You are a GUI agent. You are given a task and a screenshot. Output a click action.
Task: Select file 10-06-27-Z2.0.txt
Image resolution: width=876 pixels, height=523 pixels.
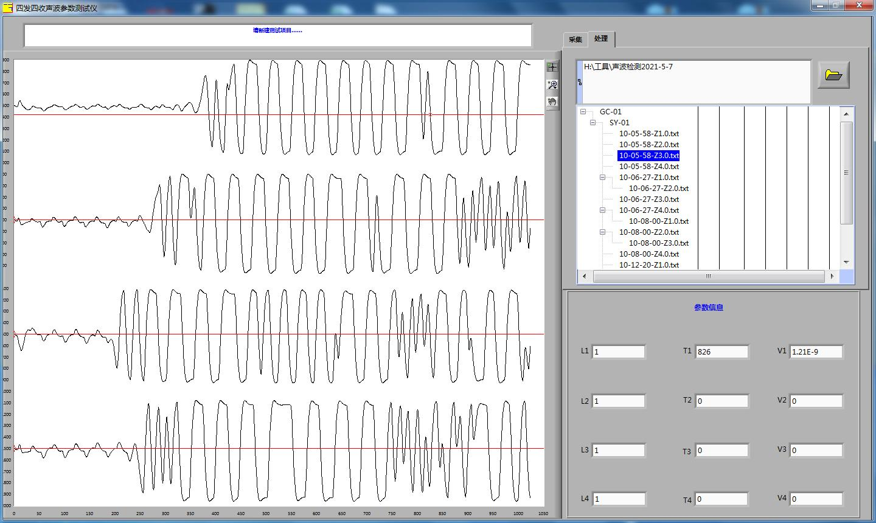659,189
